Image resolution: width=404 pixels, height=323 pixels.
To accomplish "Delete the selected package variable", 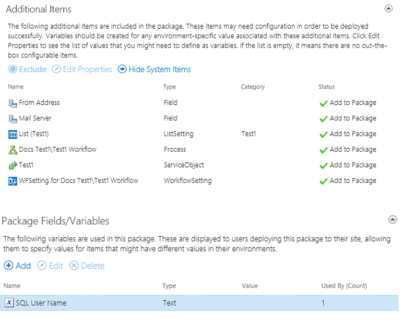I will (x=87, y=266).
